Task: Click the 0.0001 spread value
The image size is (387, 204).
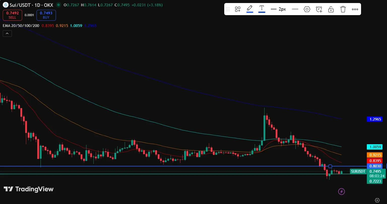Action: pos(29,15)
